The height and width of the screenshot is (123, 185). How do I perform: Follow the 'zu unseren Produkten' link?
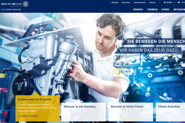28,116
